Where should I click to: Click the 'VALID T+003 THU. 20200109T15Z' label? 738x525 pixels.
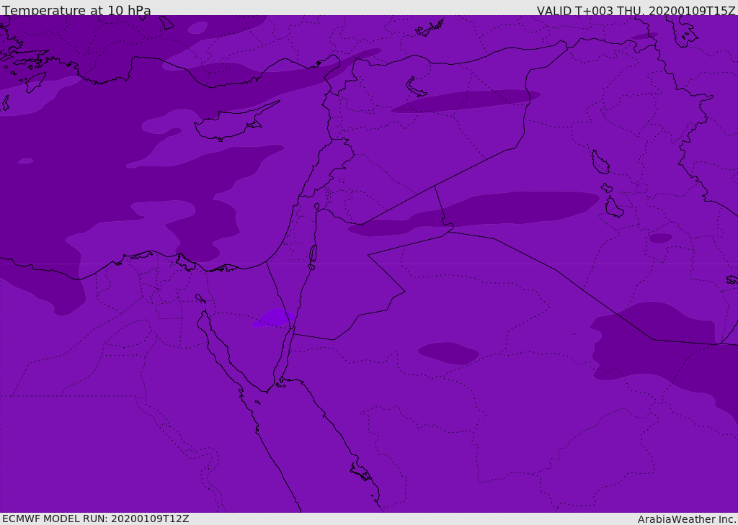coord(636,10)
